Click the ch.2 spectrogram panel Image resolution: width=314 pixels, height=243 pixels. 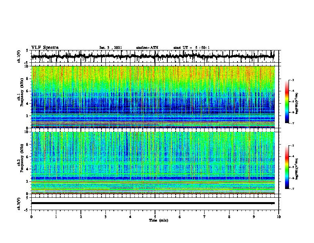click(x=153, y=163)
